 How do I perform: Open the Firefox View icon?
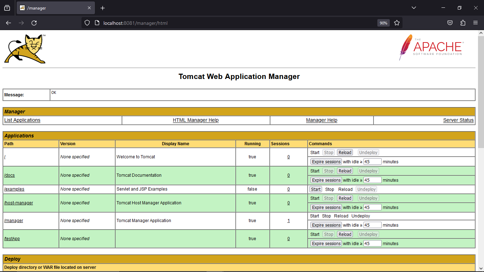[7, 8]
